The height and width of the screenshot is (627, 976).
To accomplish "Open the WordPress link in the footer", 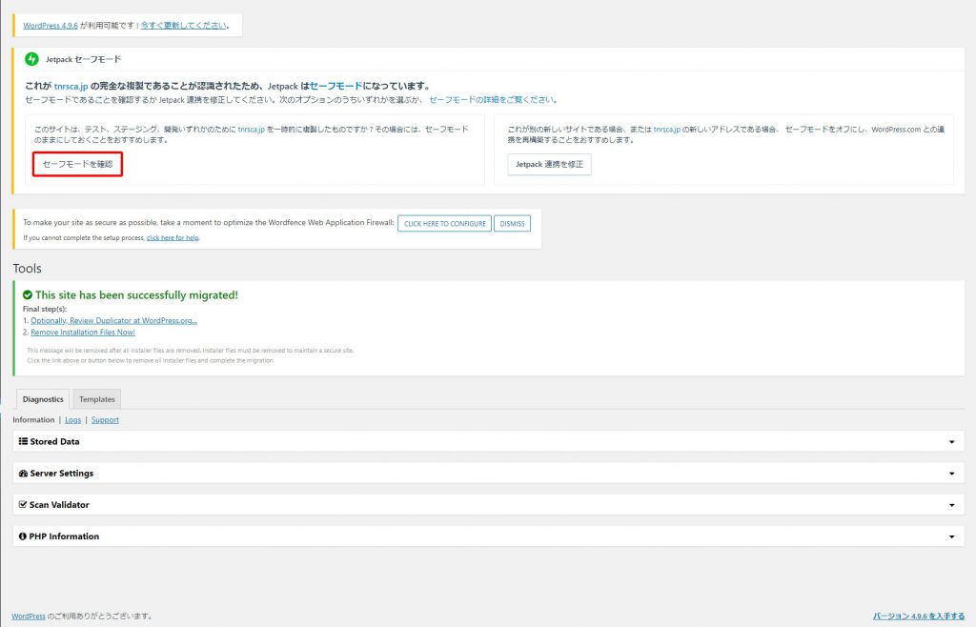I will coord(29,616).
